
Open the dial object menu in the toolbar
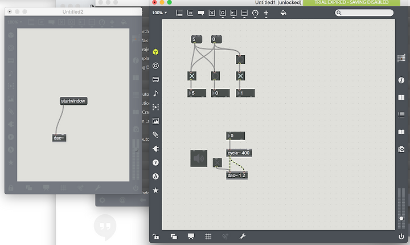[x=255, y=13]
